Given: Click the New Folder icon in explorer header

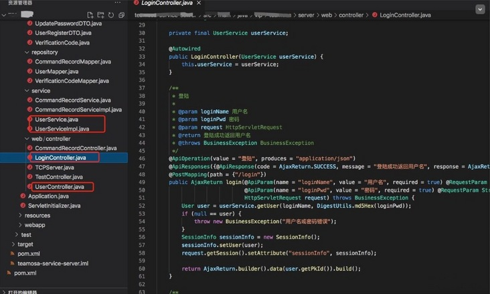Looking at the screenshot, I should click(x=100, y=15).
